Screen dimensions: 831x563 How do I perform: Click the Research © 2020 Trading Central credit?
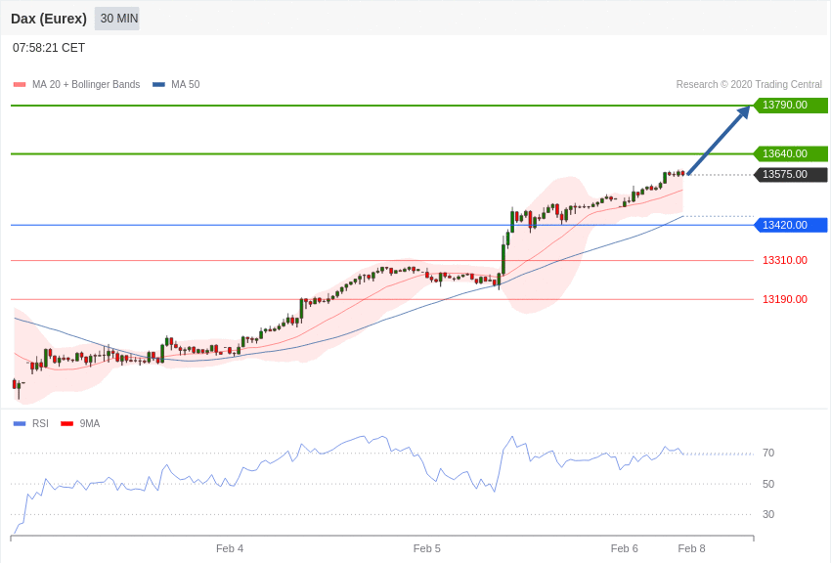tap(749, 84)
